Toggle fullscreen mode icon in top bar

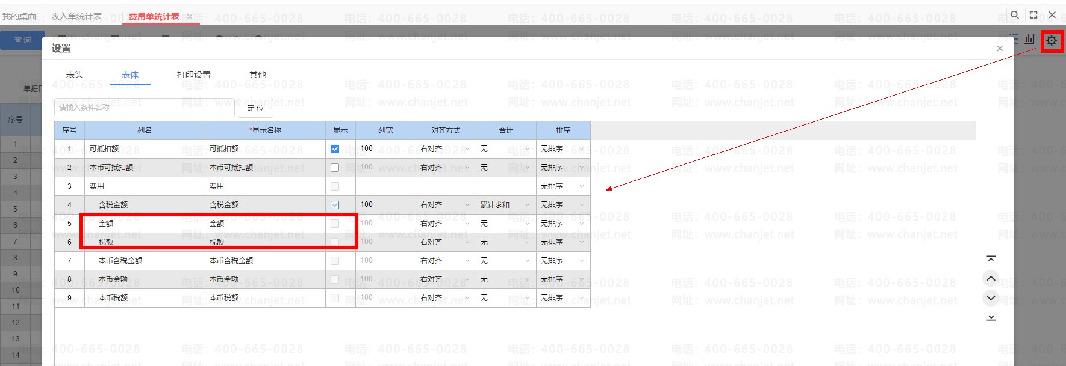1033,15
